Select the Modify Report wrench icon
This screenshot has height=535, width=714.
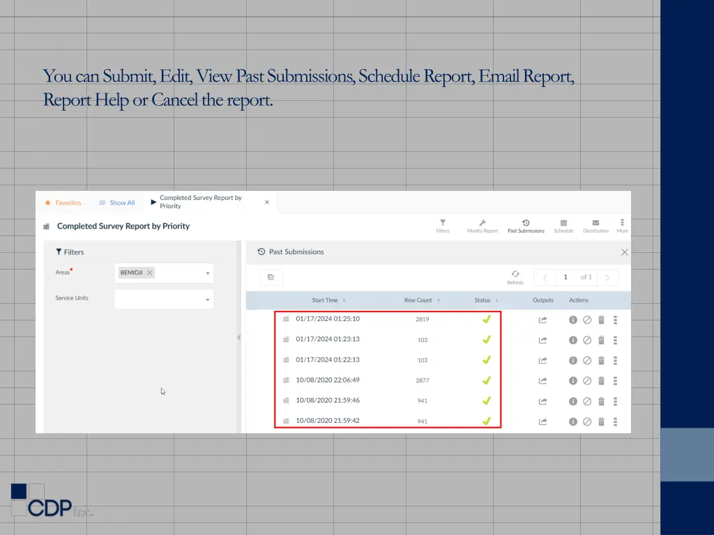pos(483,222)
